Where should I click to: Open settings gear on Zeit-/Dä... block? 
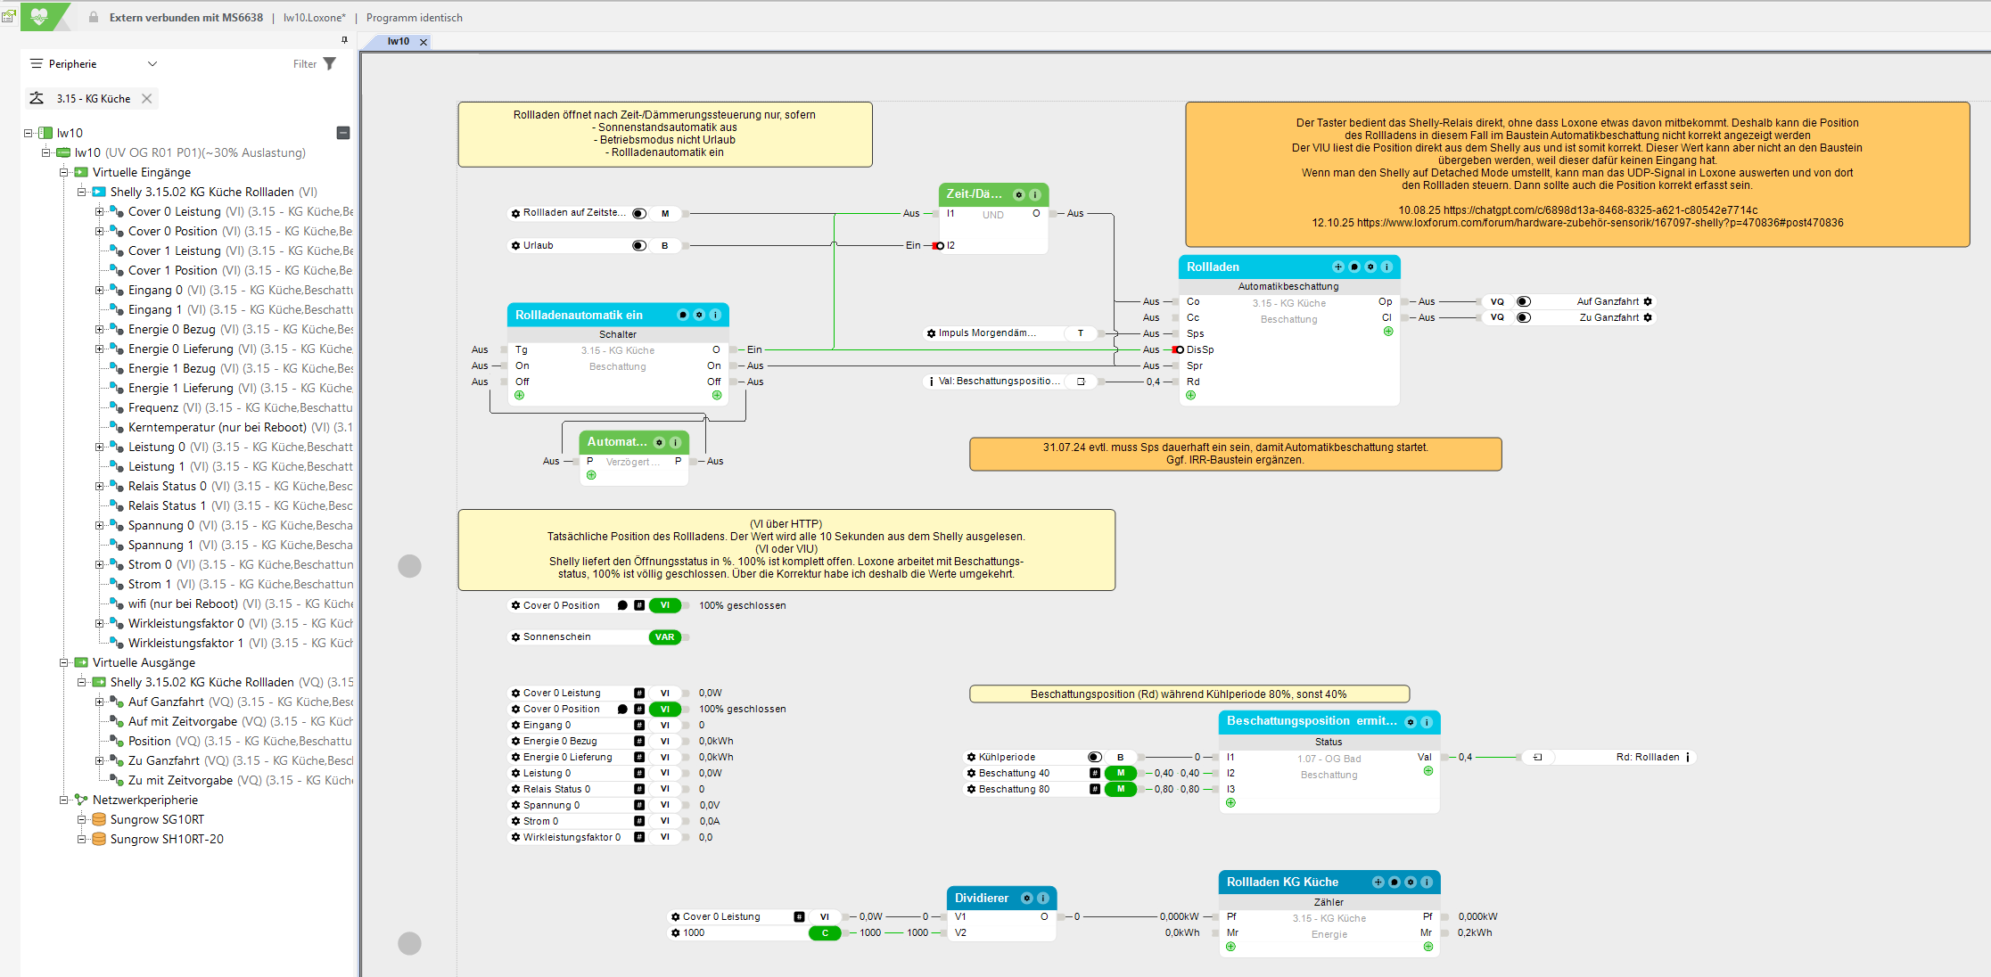pos(1019,194)
